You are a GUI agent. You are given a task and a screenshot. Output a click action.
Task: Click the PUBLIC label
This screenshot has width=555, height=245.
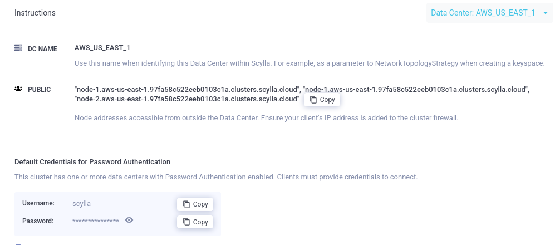40,90
